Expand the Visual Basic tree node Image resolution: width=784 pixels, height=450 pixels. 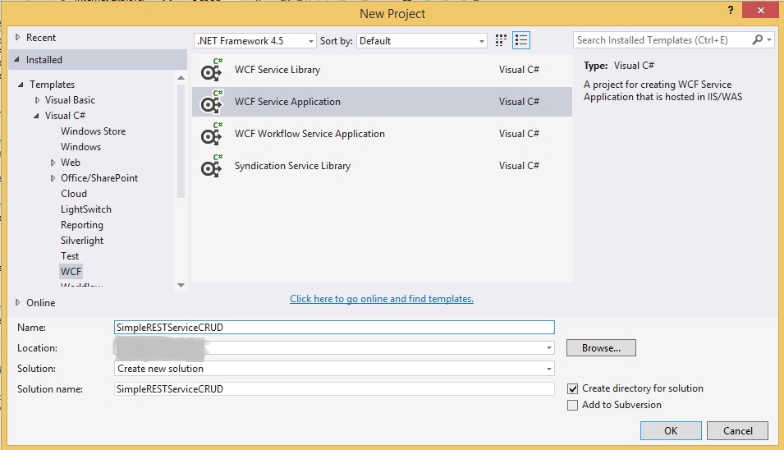point(38,100)
